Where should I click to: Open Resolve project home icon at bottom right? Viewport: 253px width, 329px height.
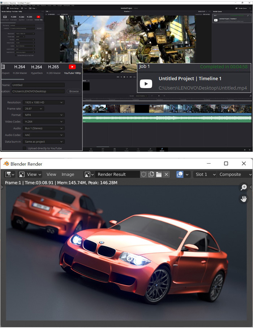245,150
